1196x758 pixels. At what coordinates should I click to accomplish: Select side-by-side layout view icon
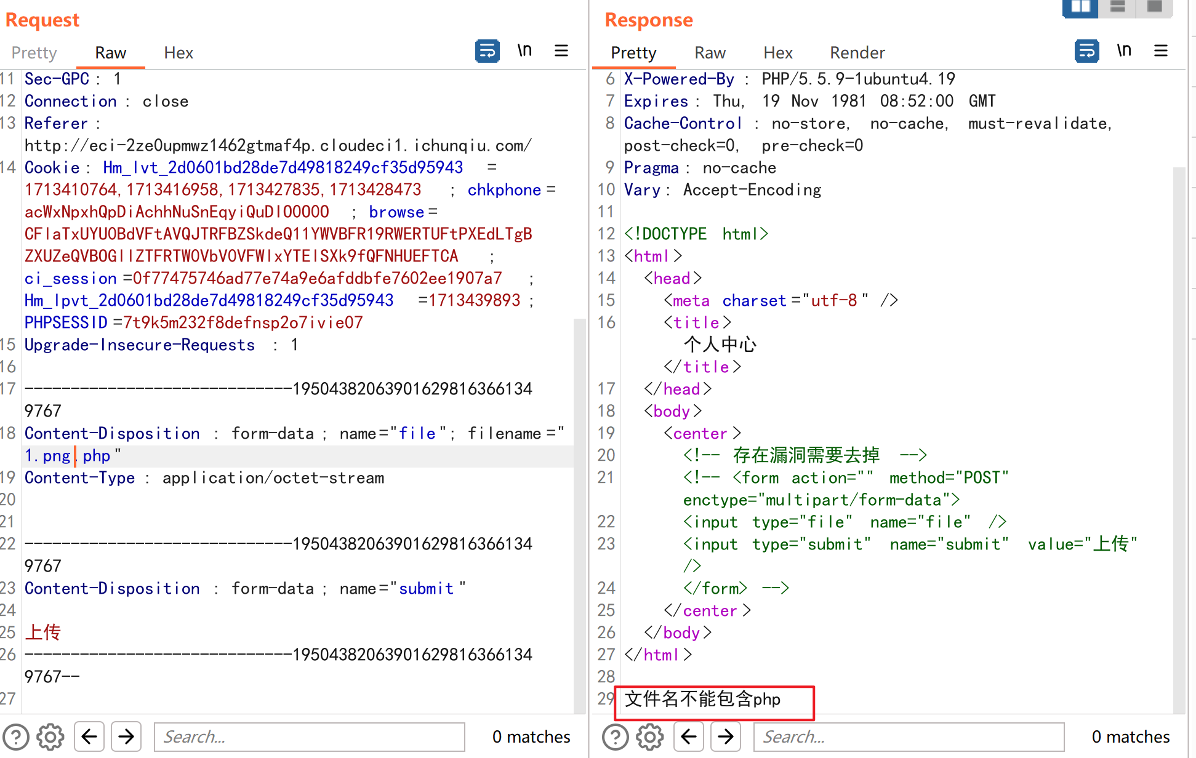pos(1080,7)
